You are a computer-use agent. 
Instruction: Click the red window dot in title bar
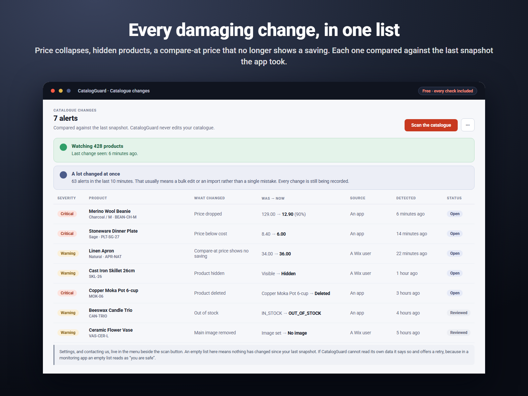[x=53, y=91]
